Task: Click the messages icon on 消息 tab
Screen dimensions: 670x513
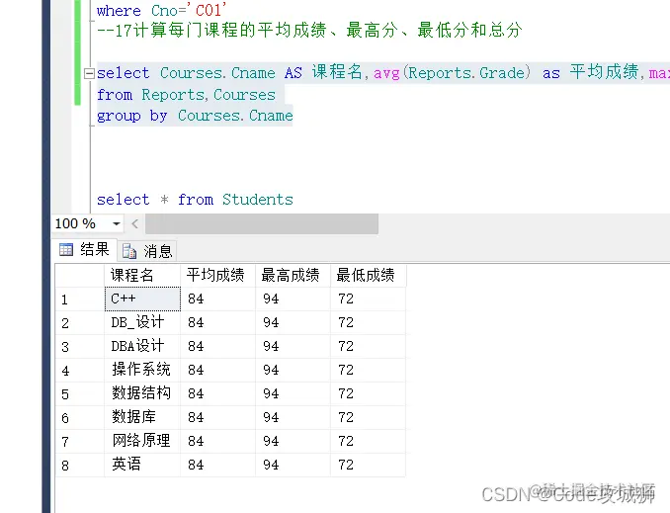Action: click(x=129, y=251)
